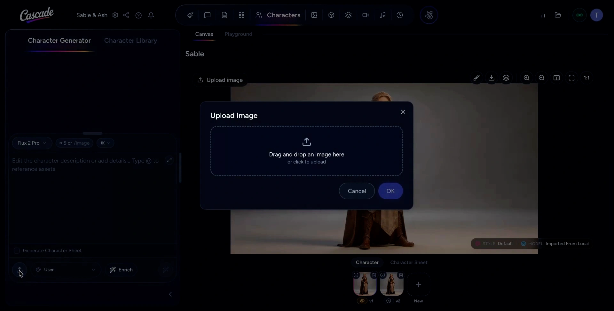Open the Flux 2 Pro model dropdown
Screen dimensions: 614x311
click(x=32, y=143)
